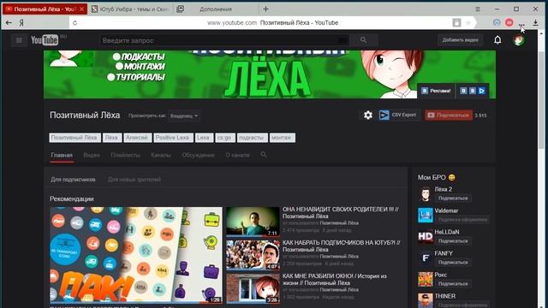Image resolution: width=548 pixels, height=308 pixels.
Task: Open thumbnail of the 4:07 crowd video
Action: [253, 255]
